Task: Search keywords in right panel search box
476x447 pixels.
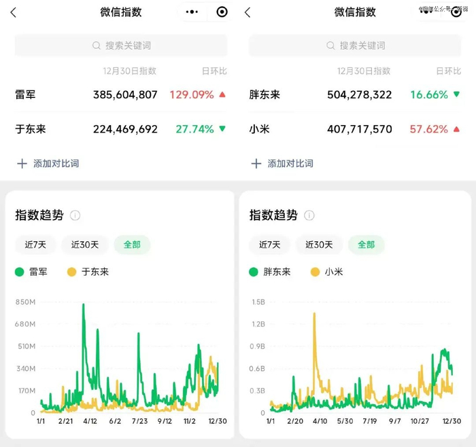Action: coord(355,46)
